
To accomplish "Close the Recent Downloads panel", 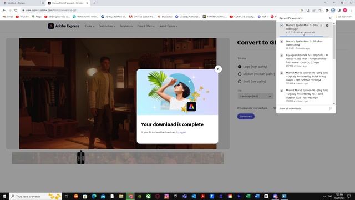I will (x=331, y=18).
